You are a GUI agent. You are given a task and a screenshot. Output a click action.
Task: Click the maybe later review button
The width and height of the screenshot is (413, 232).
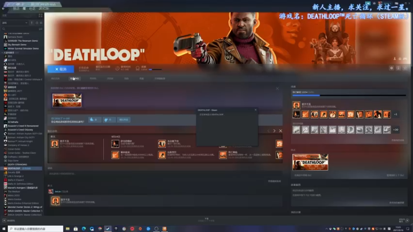pyautogui.click(x=123, y=120)
